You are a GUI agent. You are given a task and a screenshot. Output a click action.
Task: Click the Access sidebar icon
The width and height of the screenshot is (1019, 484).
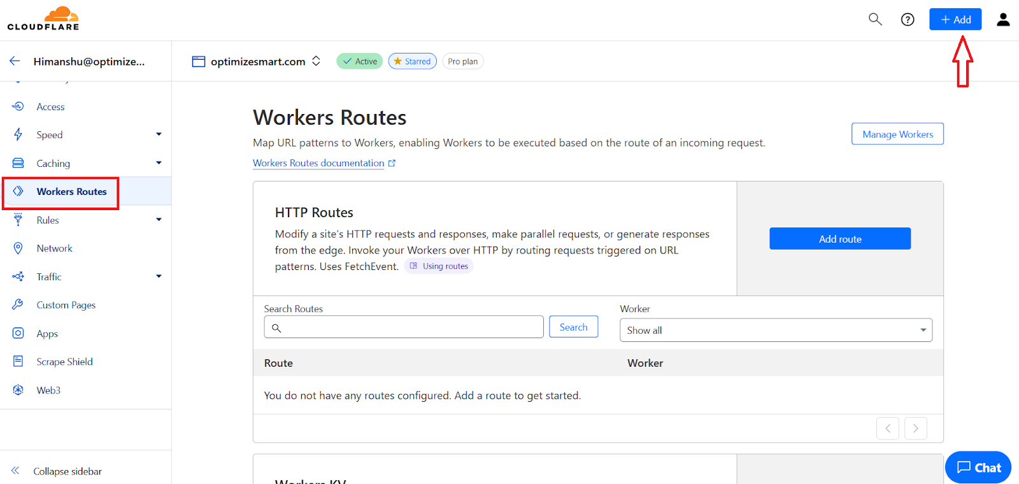tap(18, 106)
